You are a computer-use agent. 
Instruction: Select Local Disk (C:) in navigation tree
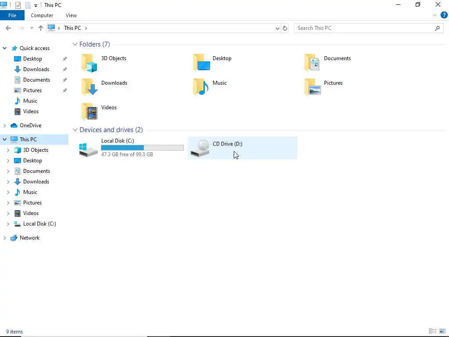(x=39, y=224)
